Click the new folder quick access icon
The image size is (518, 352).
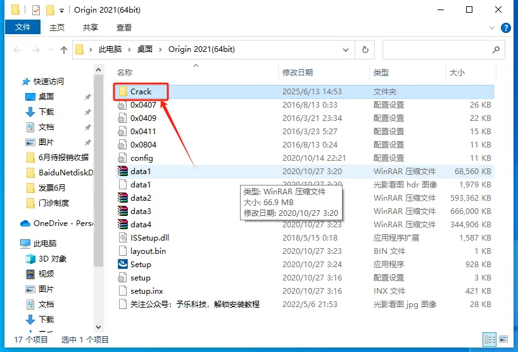click(50, 10)
